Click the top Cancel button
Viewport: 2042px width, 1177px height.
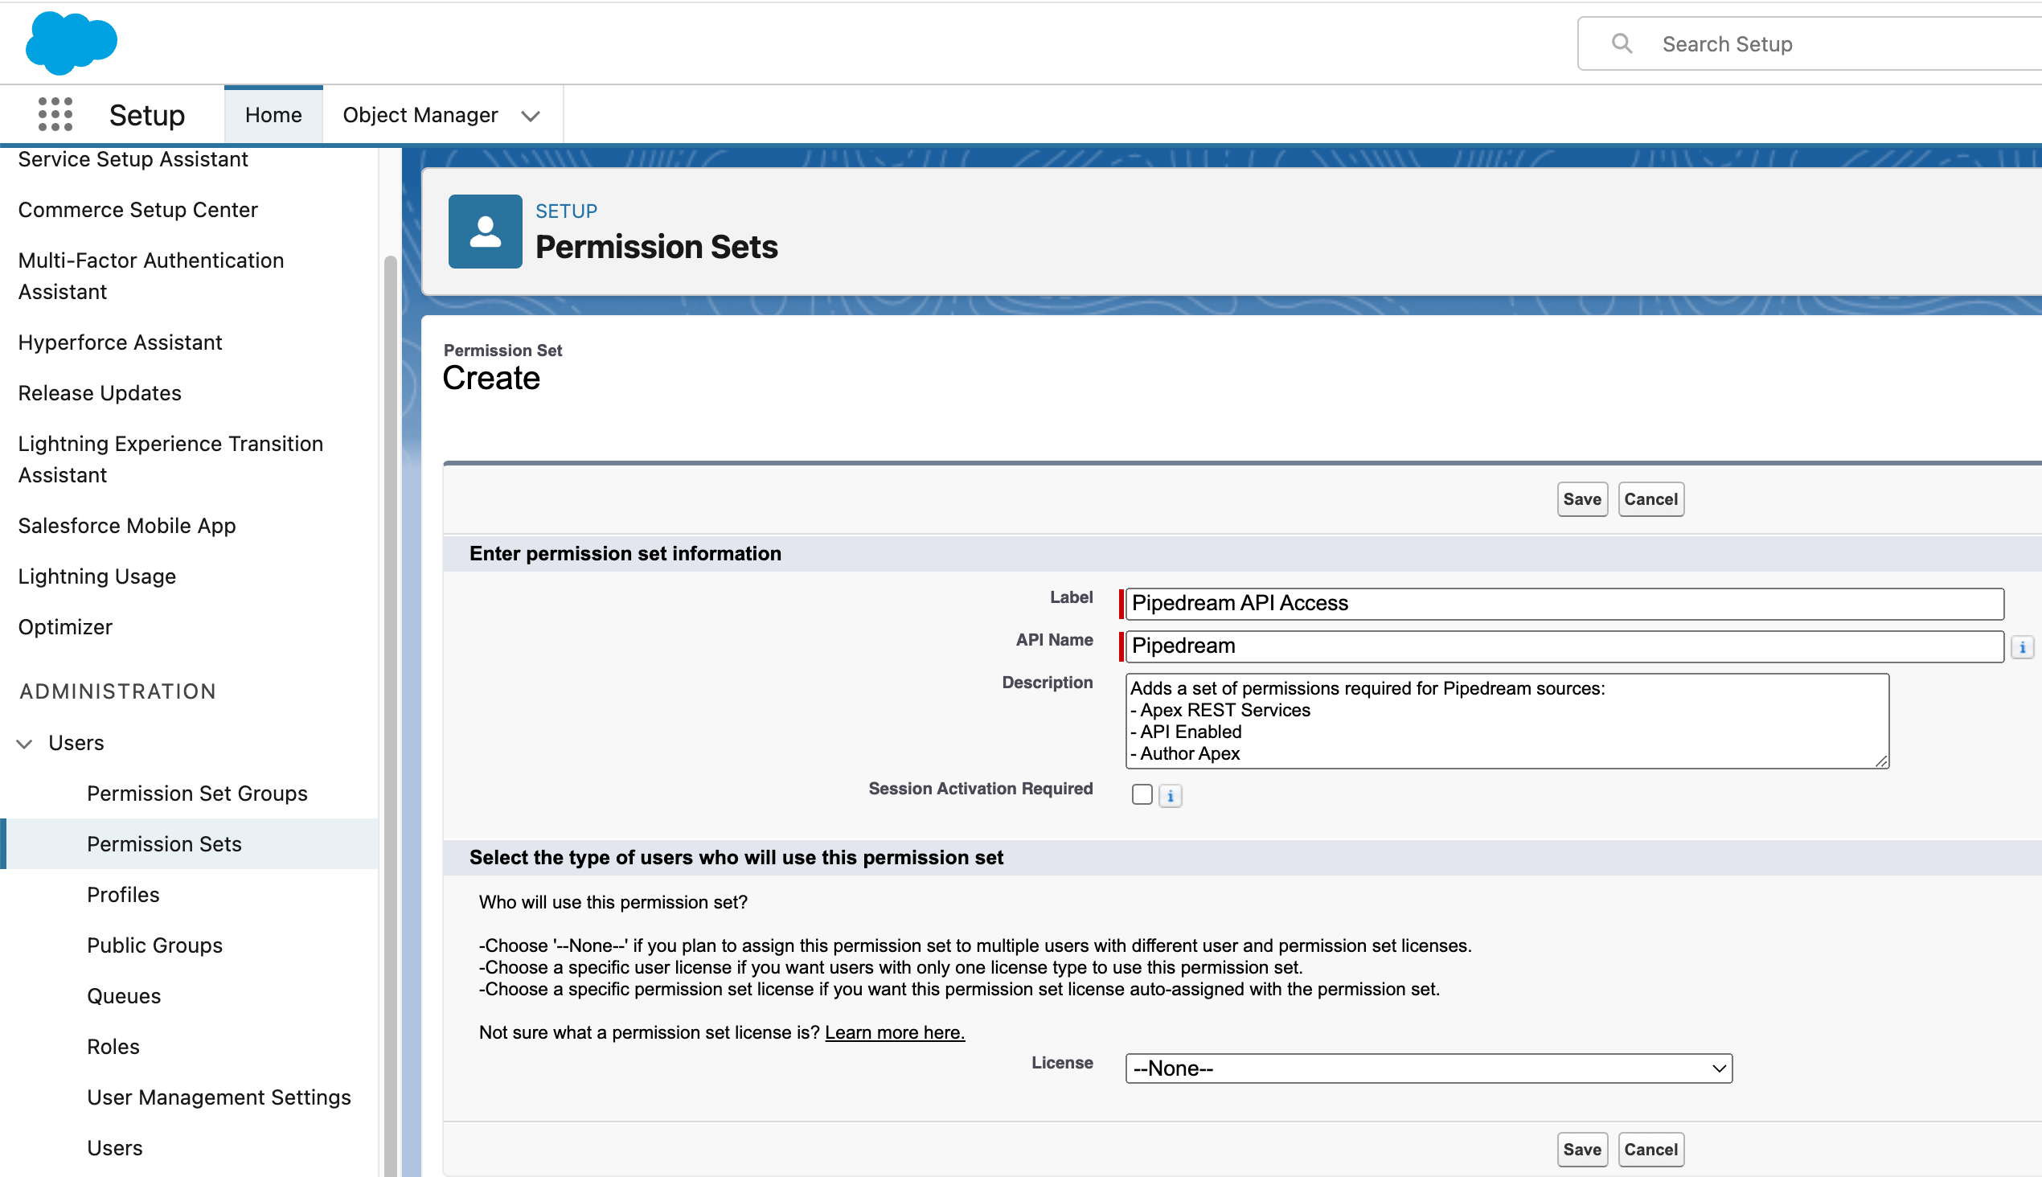tap(1650, 498)
